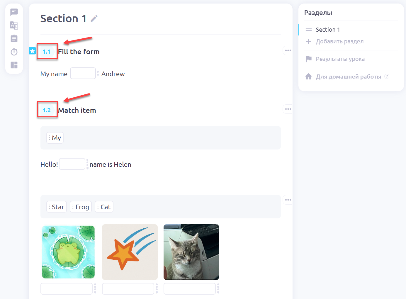
Task: Open options menu for Fill the form
Action: 288,50
